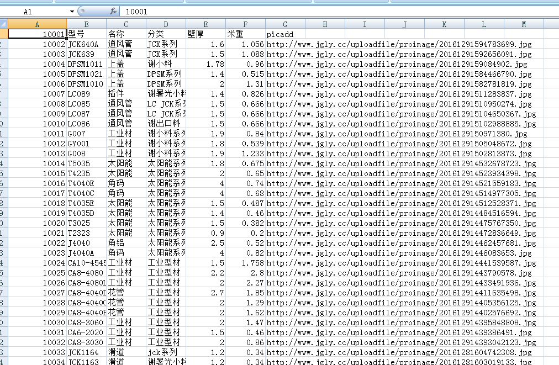Click 谢出口料 category cell

point(166,124)
